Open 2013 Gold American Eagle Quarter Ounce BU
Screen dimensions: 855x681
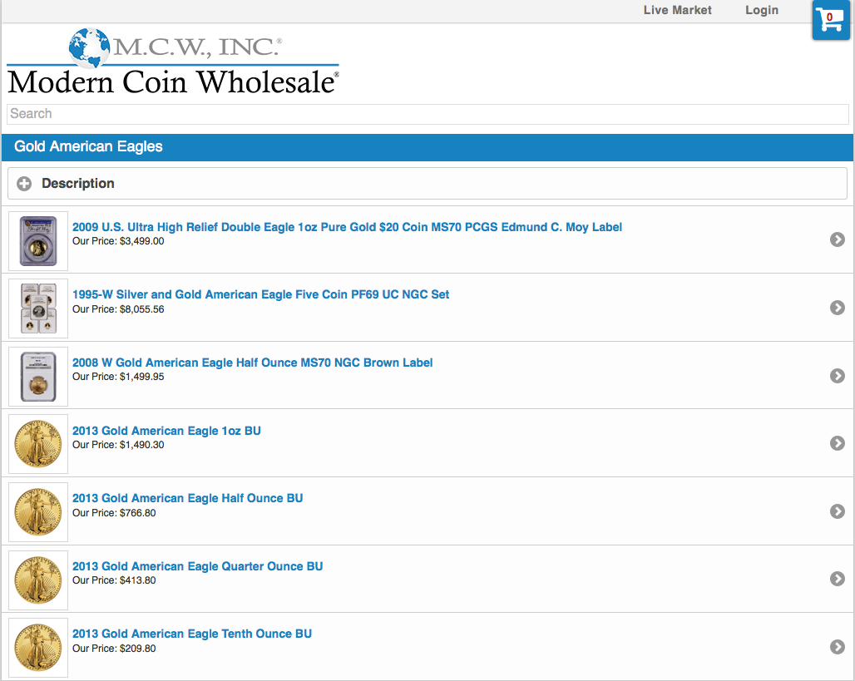[197, 566]
